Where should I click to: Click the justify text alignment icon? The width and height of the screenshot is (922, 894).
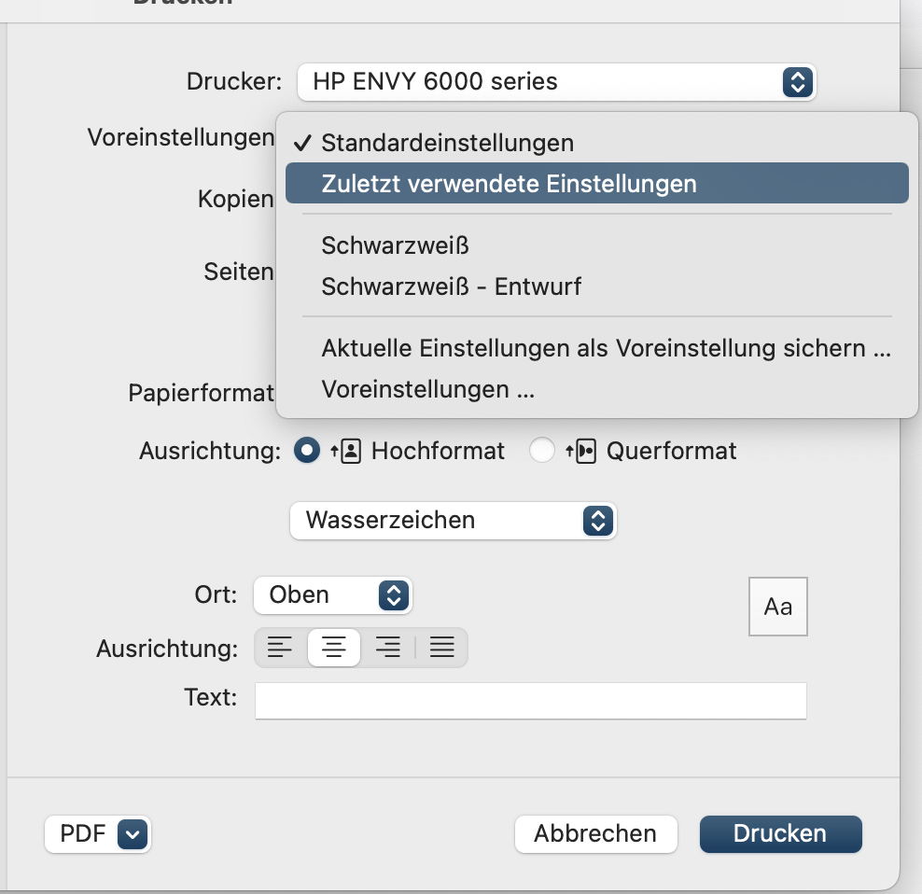point(441,647)
